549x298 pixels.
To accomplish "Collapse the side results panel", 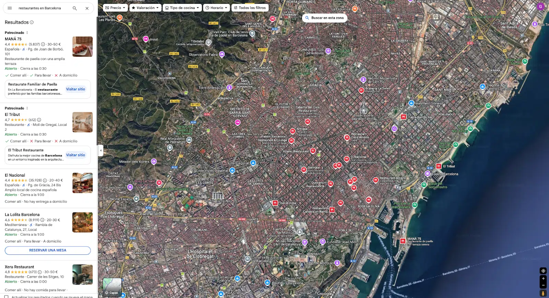I will [x=101, y=150].
